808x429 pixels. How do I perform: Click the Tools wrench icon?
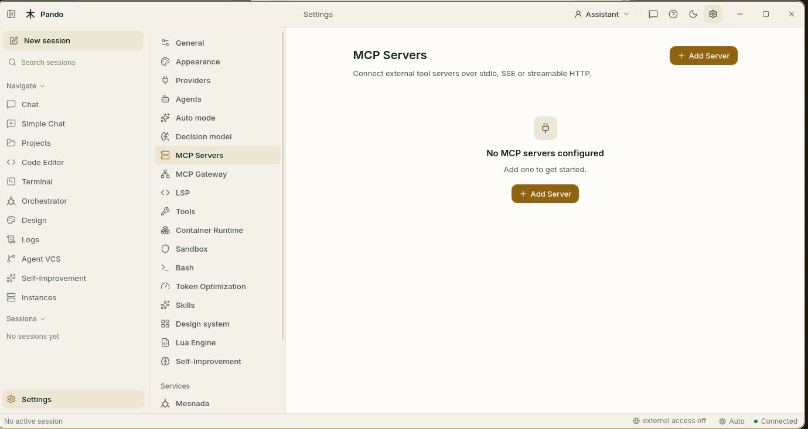pyautogui.click(x=165, y=211)
